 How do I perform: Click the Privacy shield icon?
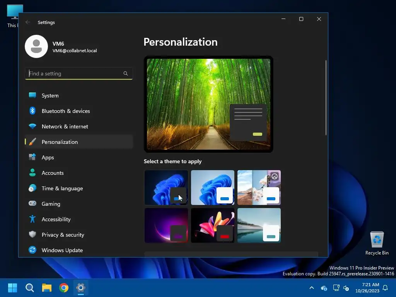click(x=32, y=234)
